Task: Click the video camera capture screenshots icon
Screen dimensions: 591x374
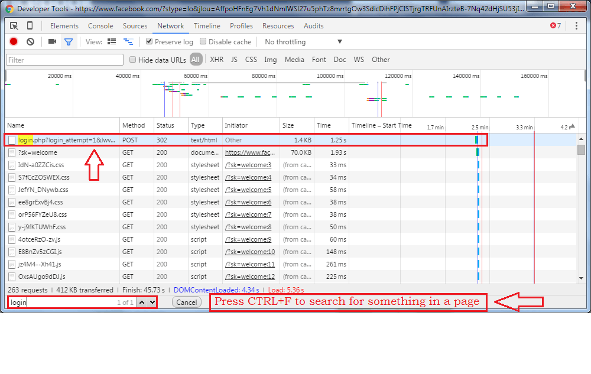Action: [x=52, y=42]
